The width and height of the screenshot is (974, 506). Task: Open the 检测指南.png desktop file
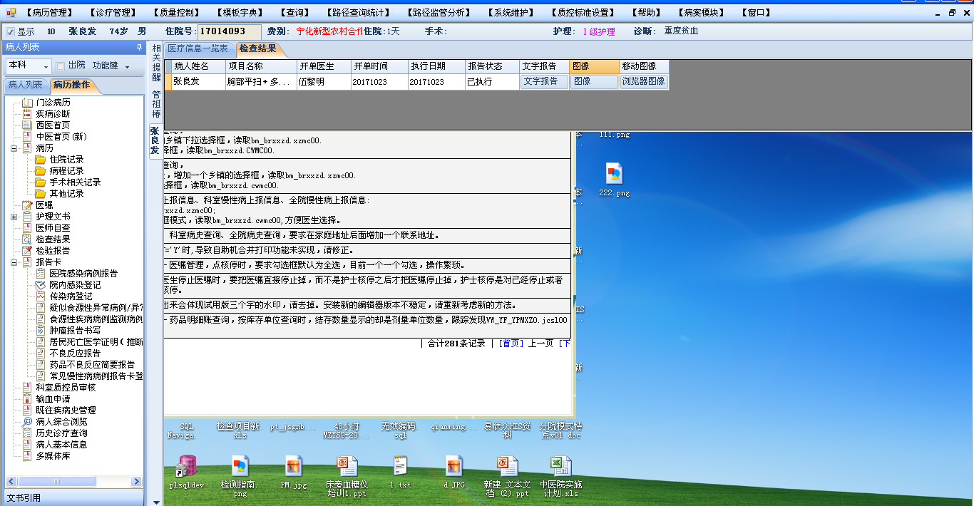(240, 466)
